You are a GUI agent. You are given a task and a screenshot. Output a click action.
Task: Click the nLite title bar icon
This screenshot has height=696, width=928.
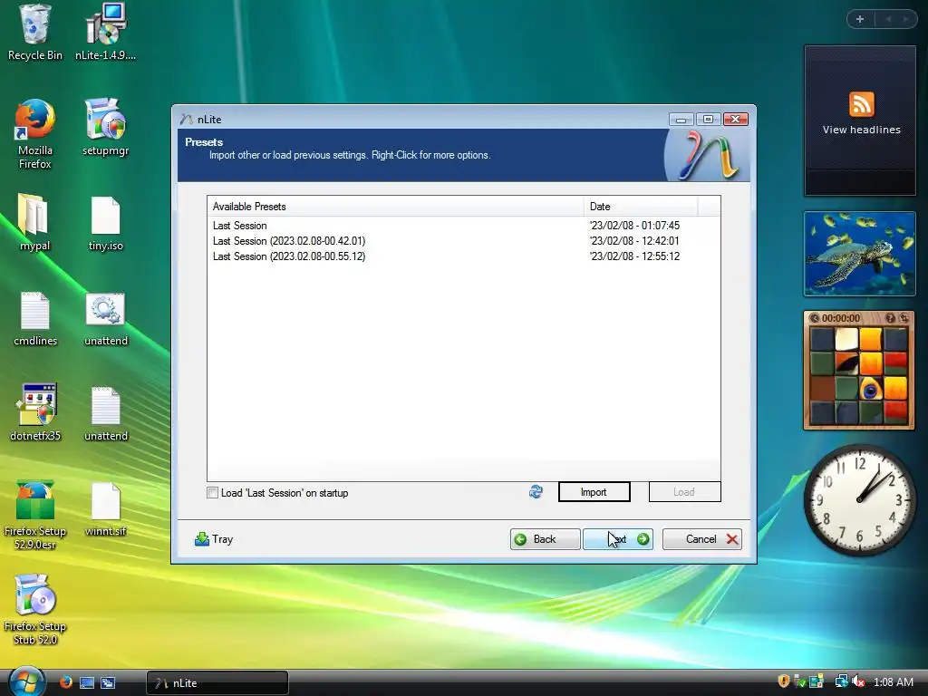pyautogui.click(x=187, y=119)
